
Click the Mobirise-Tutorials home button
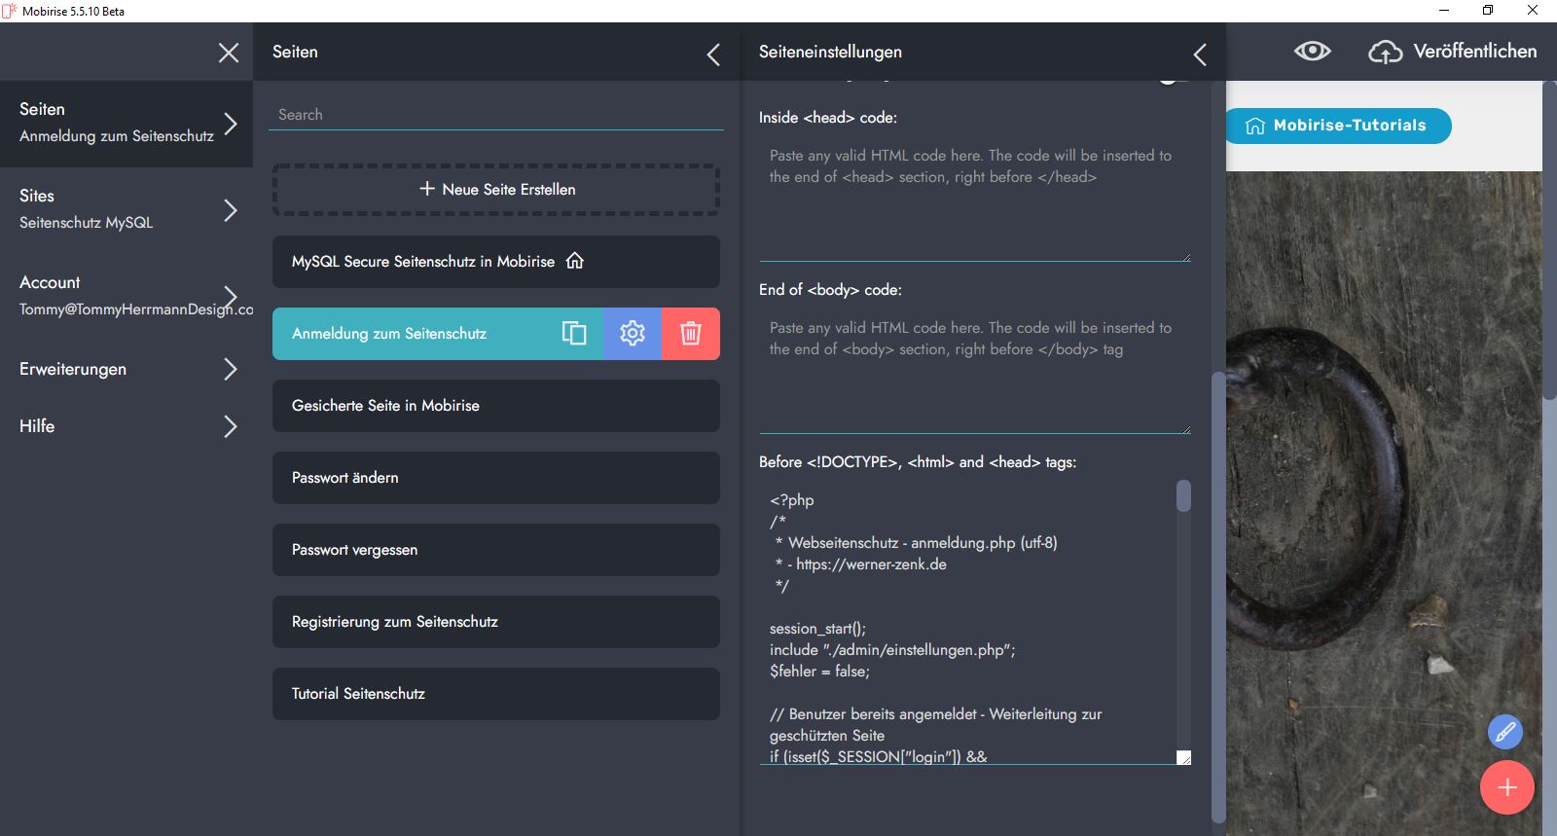(x=1339, y=126)
